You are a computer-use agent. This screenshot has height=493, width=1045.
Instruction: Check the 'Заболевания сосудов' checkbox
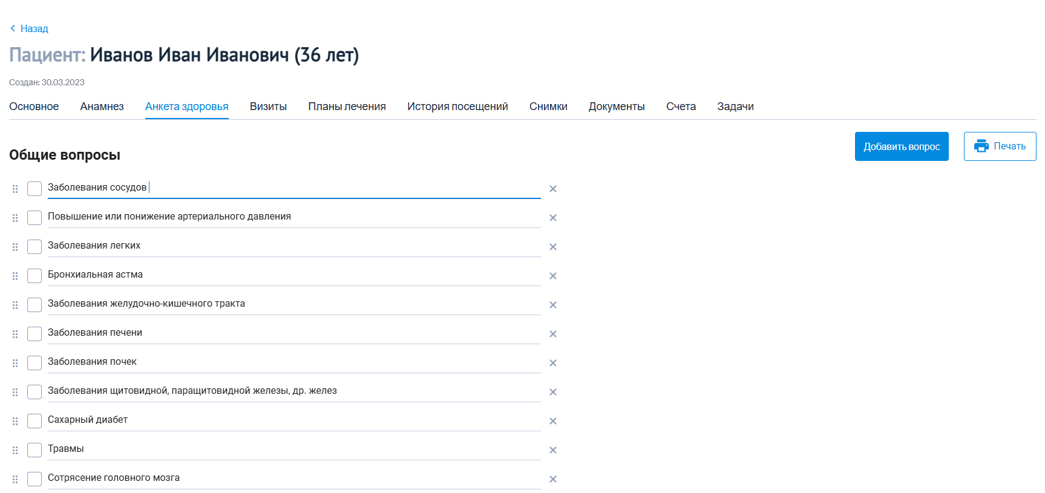[34, 189]
